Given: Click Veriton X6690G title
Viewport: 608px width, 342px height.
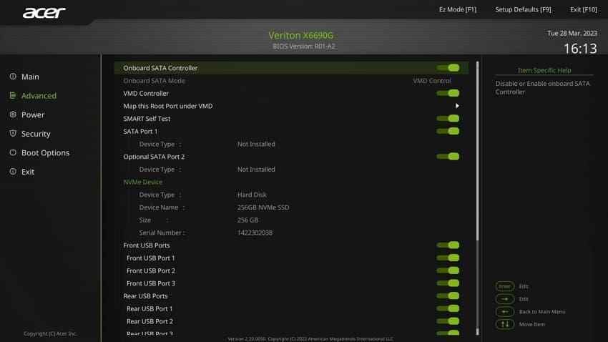Looking at the screenshot, I should click(301, 35).
